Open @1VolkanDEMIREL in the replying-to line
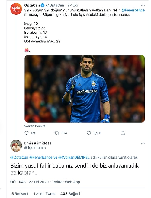Viewport: 151px width, 198px height. coord(74,157)
